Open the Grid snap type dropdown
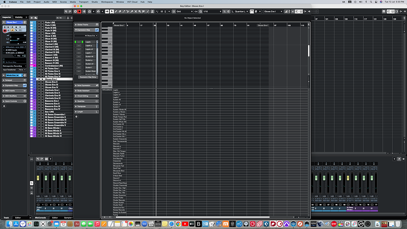Screen dimensions: 407x229 (x=184, y=11)
